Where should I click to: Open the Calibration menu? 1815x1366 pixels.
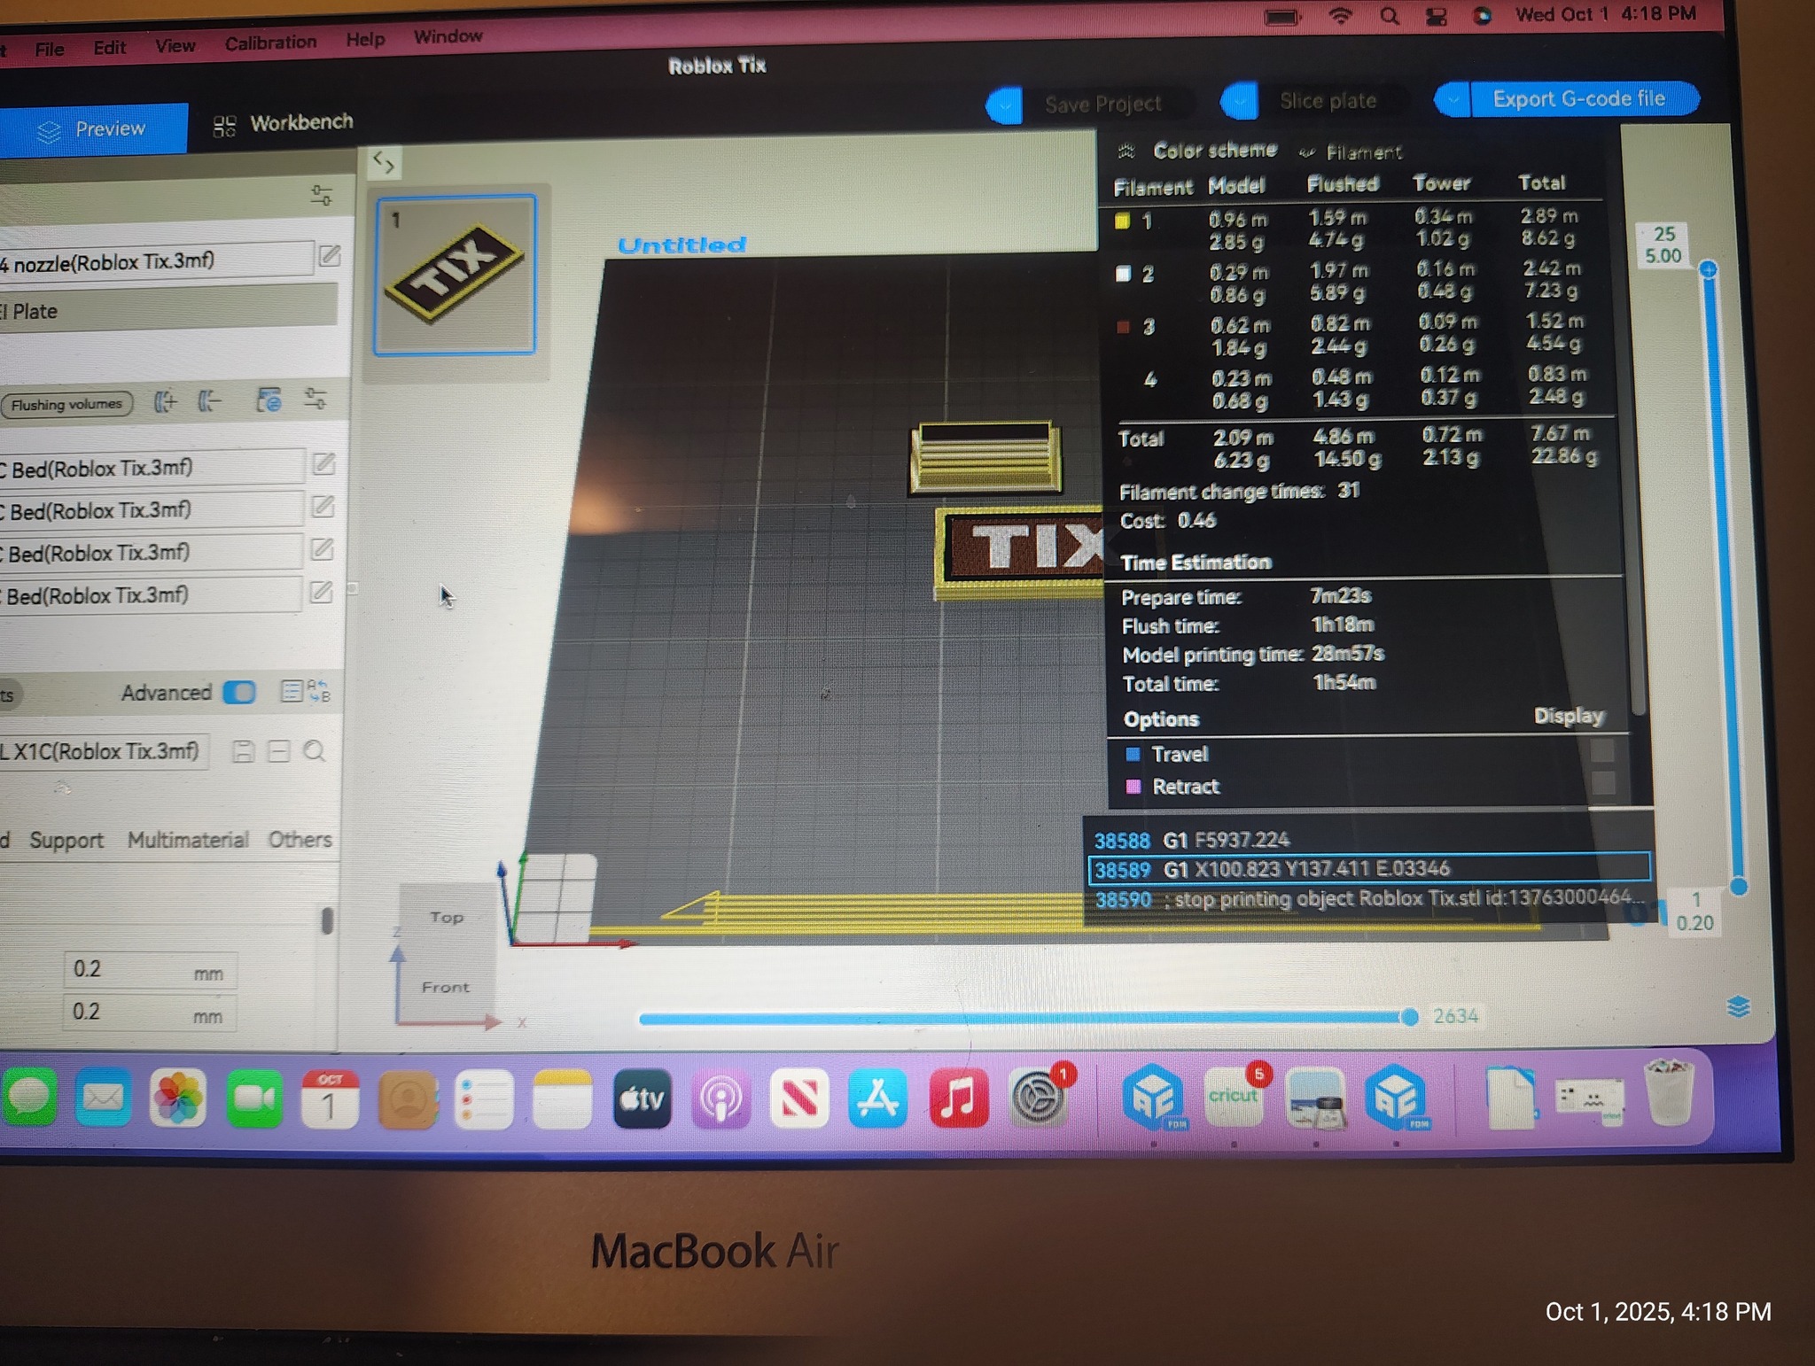pos(270,43)
